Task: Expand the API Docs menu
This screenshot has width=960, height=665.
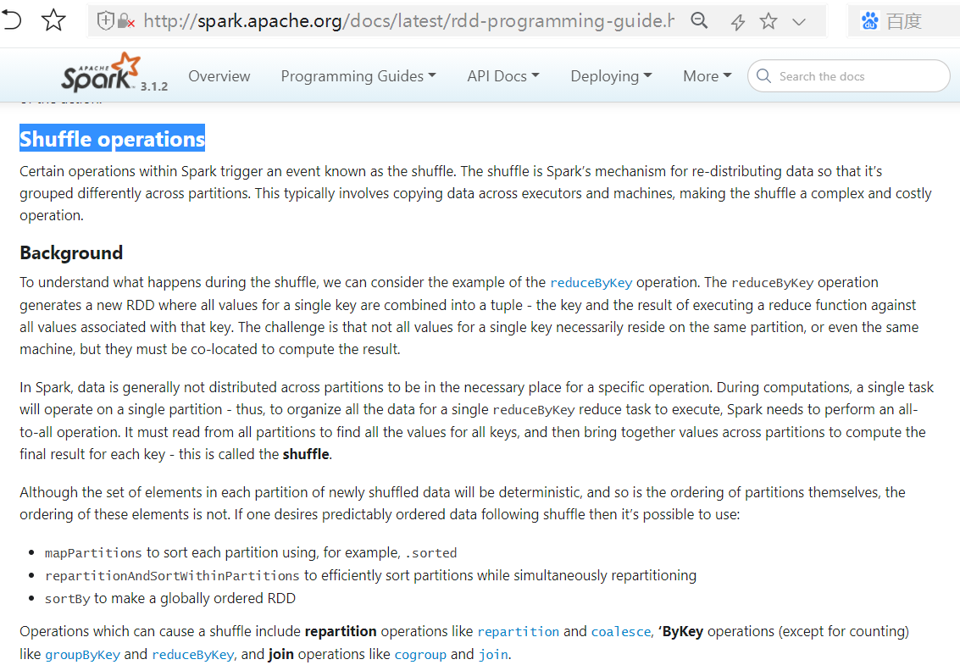Action: 502,76
